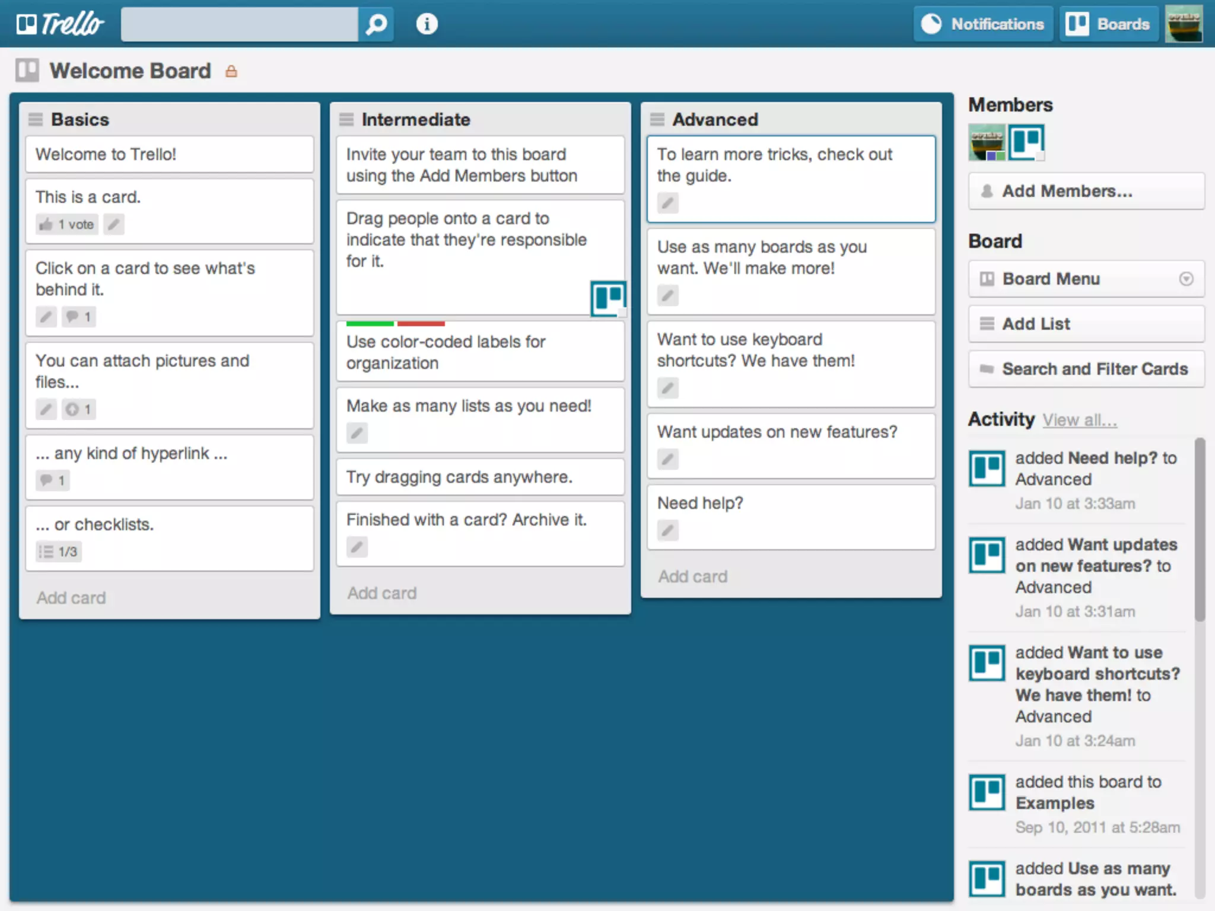Open the Boards menu
This screenshot has width=1215, height=911.
pos(1108,24)
